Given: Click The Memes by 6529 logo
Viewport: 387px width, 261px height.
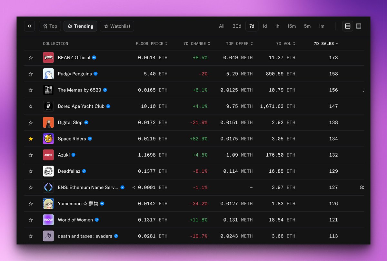Looking at the screenshot, I should [48, 90].
